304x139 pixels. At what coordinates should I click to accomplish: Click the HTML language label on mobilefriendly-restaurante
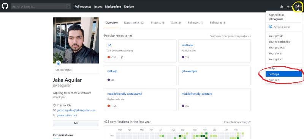point(113,106)
